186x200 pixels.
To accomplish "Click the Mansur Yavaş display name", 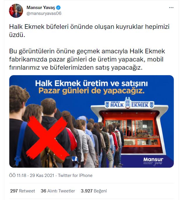I will [x=41, y=8].
